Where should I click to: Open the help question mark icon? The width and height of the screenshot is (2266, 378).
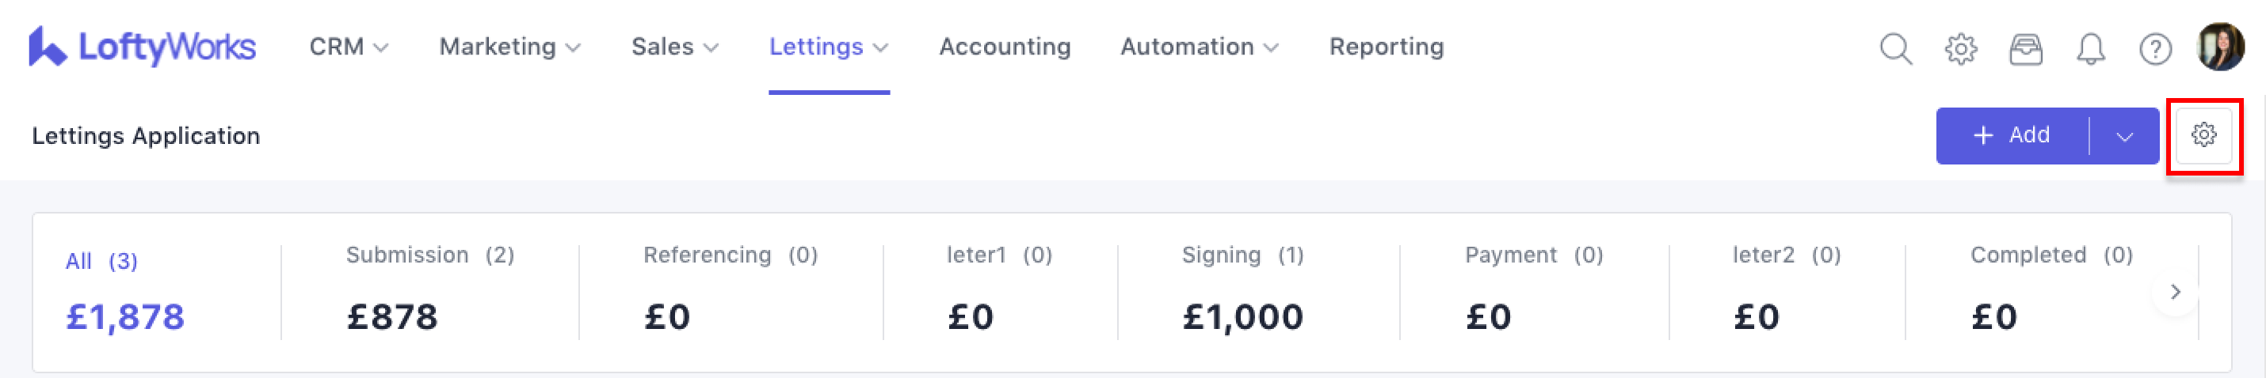pos(2154,48)
